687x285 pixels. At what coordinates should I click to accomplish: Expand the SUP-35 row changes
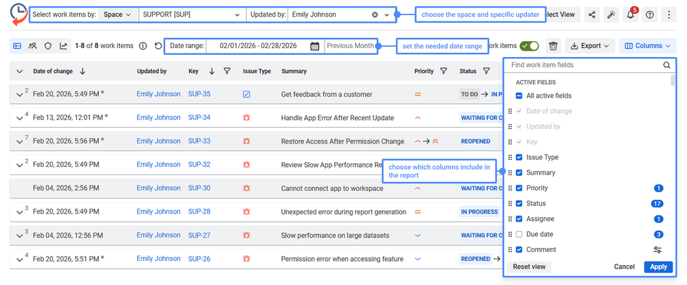(19, 94)
